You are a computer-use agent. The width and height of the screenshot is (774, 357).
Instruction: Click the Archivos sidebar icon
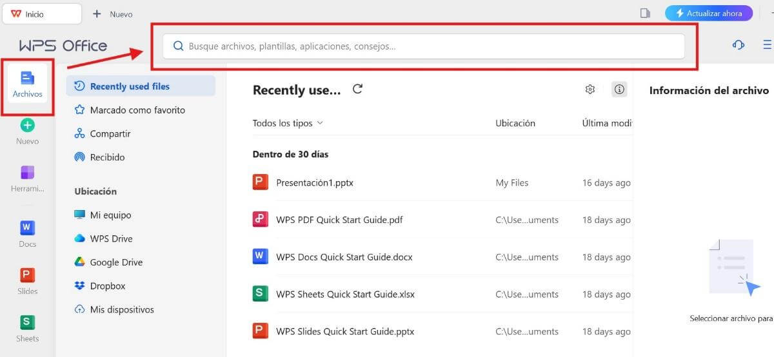pyautogui.click(x=27, y=84)
